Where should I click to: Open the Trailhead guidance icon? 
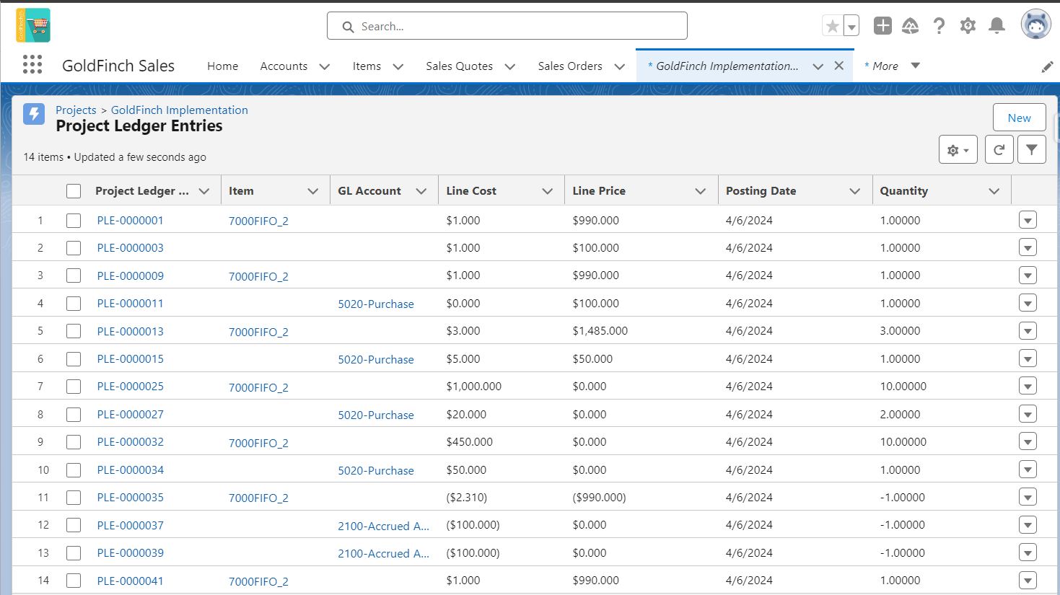(911, 26)
